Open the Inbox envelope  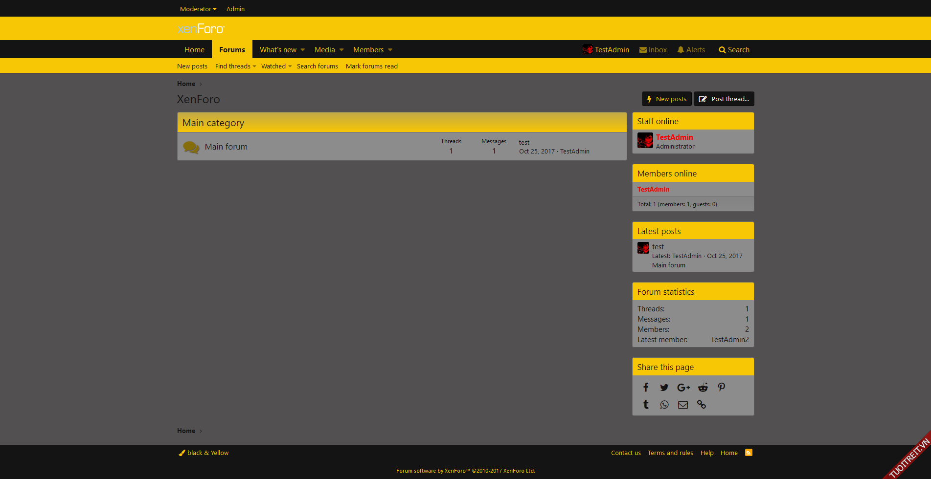(653, 50)
